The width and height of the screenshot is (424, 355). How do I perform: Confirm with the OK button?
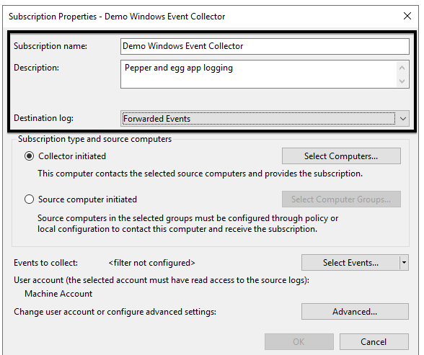pos(299,342)
